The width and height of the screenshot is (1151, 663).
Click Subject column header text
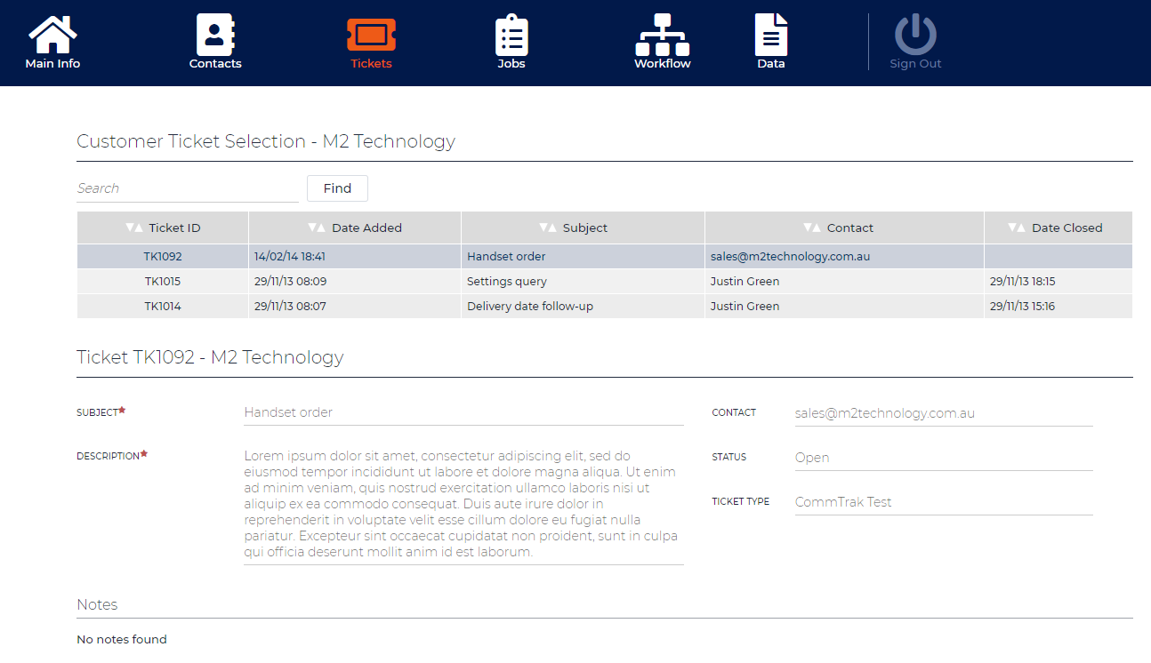[x=585, y=228]
